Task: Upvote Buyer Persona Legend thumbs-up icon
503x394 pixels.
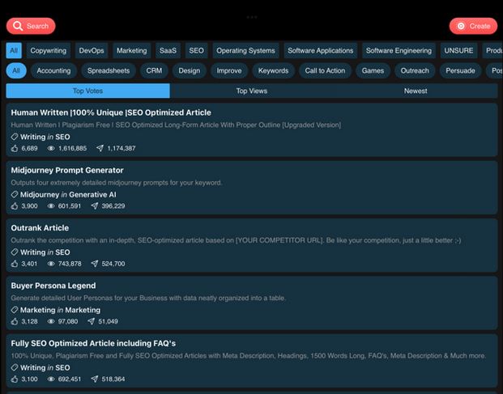Action: [15, 321]
